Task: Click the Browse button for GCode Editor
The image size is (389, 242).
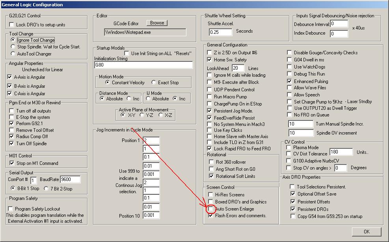Action: [x=157, y=23]
